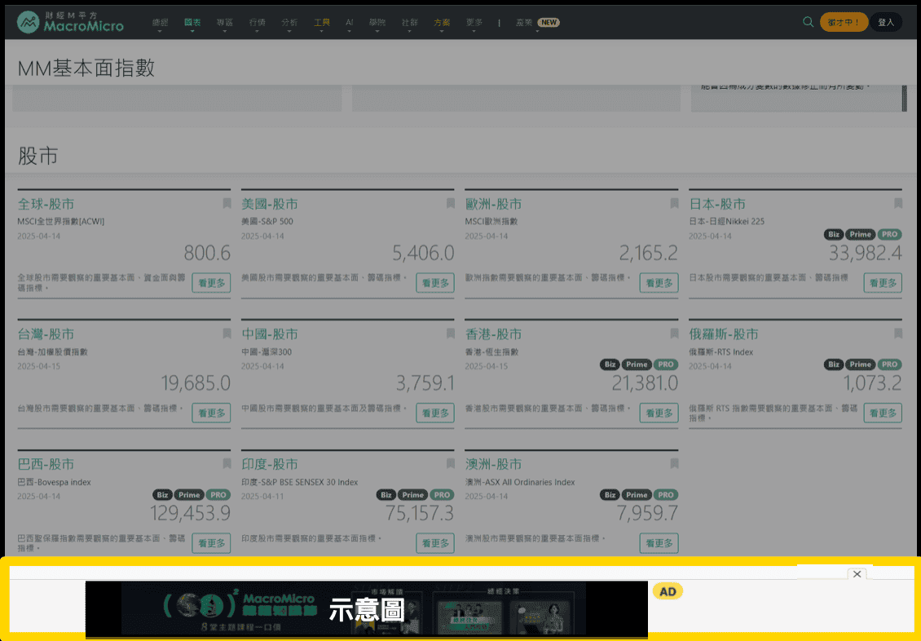Click Biz badge on 日本-股市 card
Image resolution: width=921 pixels, height=641 pixels.
point(834,234)
